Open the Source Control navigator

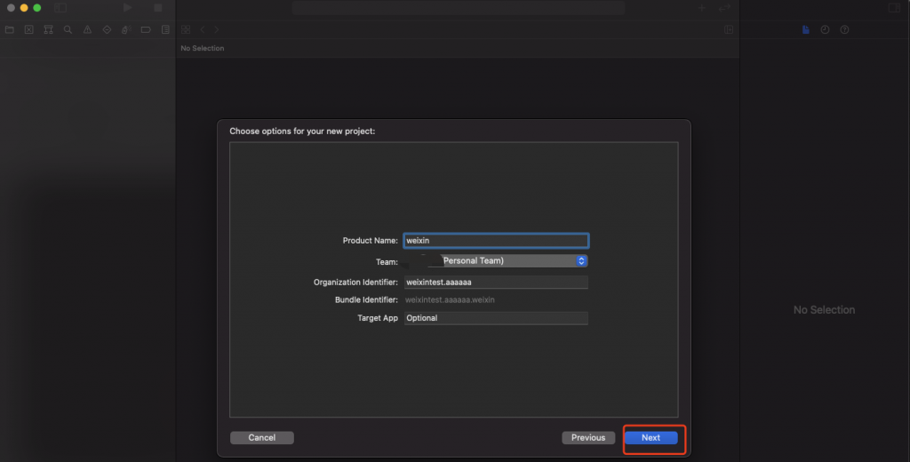[28, 29]
